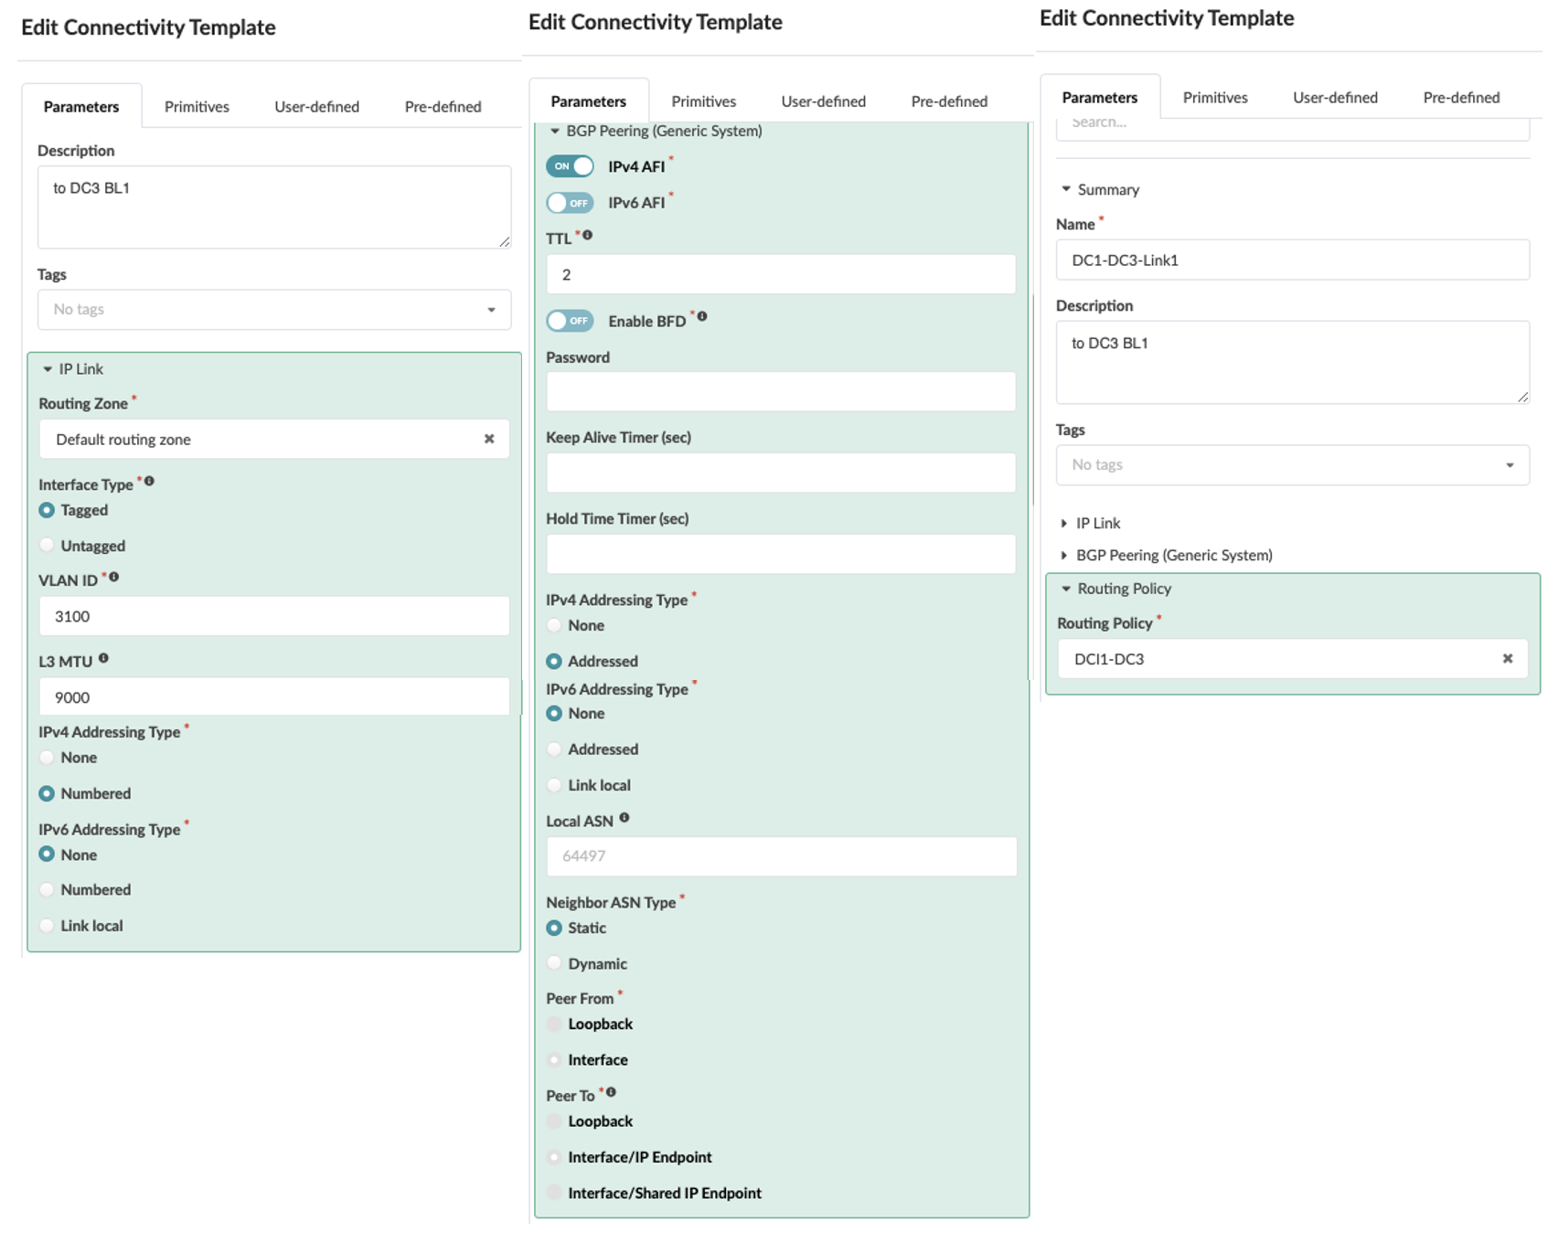Click the TTL info icon

pos(588,236)
